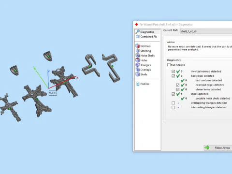This screenshot has height=174, width=232.
Task: Click the Follow Advice button
Action: [x=218, y=147]
